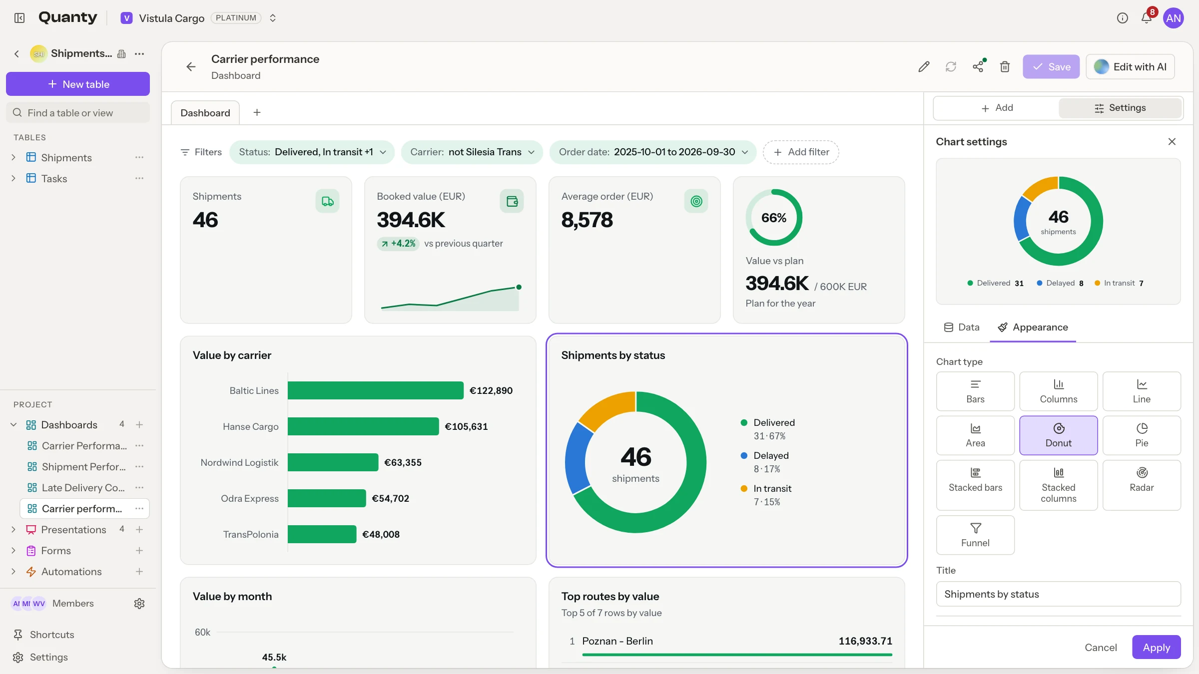
Task: Open options for Shipment Perfor... dashboard
Action: click(x=139, y=467)
